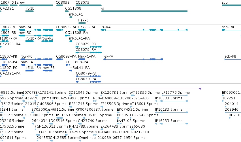This screenshot has width=241, height=142.
Task: Select the scb-RB transcript label
Action: point(228,27)
